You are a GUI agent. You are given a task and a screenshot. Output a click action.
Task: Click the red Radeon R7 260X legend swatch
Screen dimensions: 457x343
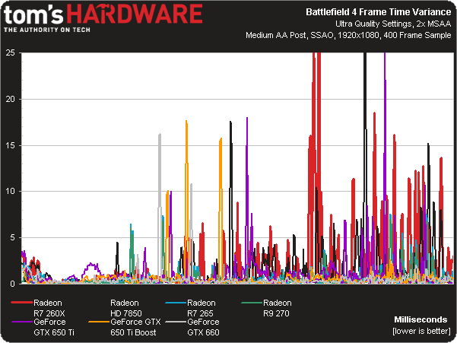point(21,303)
